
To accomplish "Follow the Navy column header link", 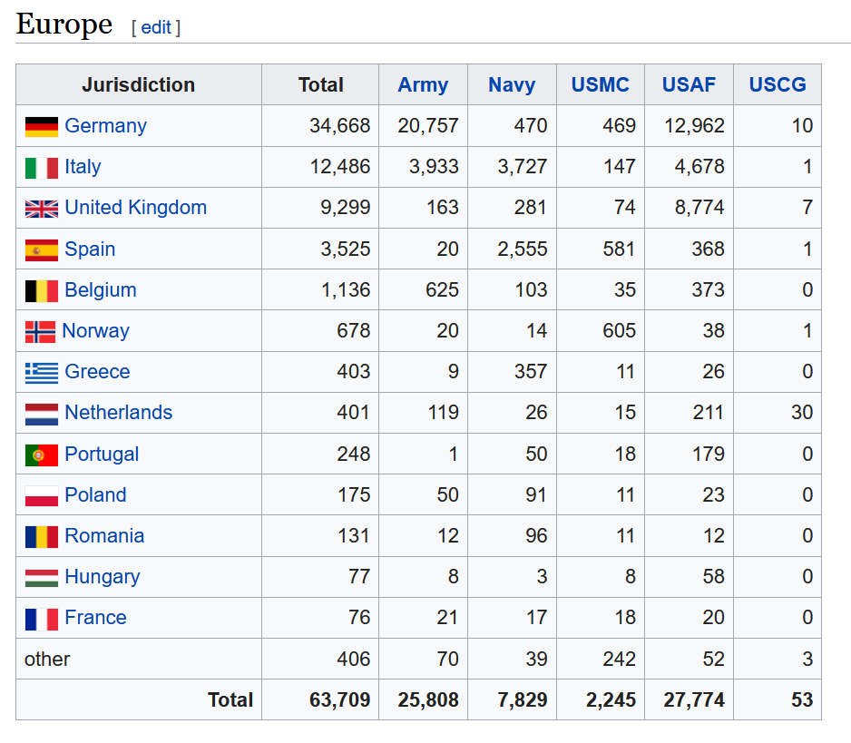I will click(512, 85).
